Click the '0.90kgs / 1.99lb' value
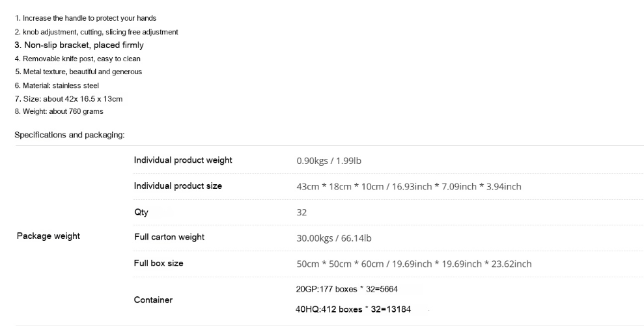 tap(329, 161)
